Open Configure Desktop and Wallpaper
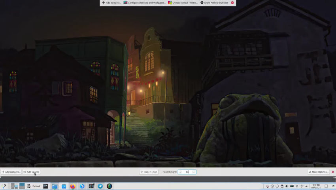Screen dimensions: 336x190 145,3
